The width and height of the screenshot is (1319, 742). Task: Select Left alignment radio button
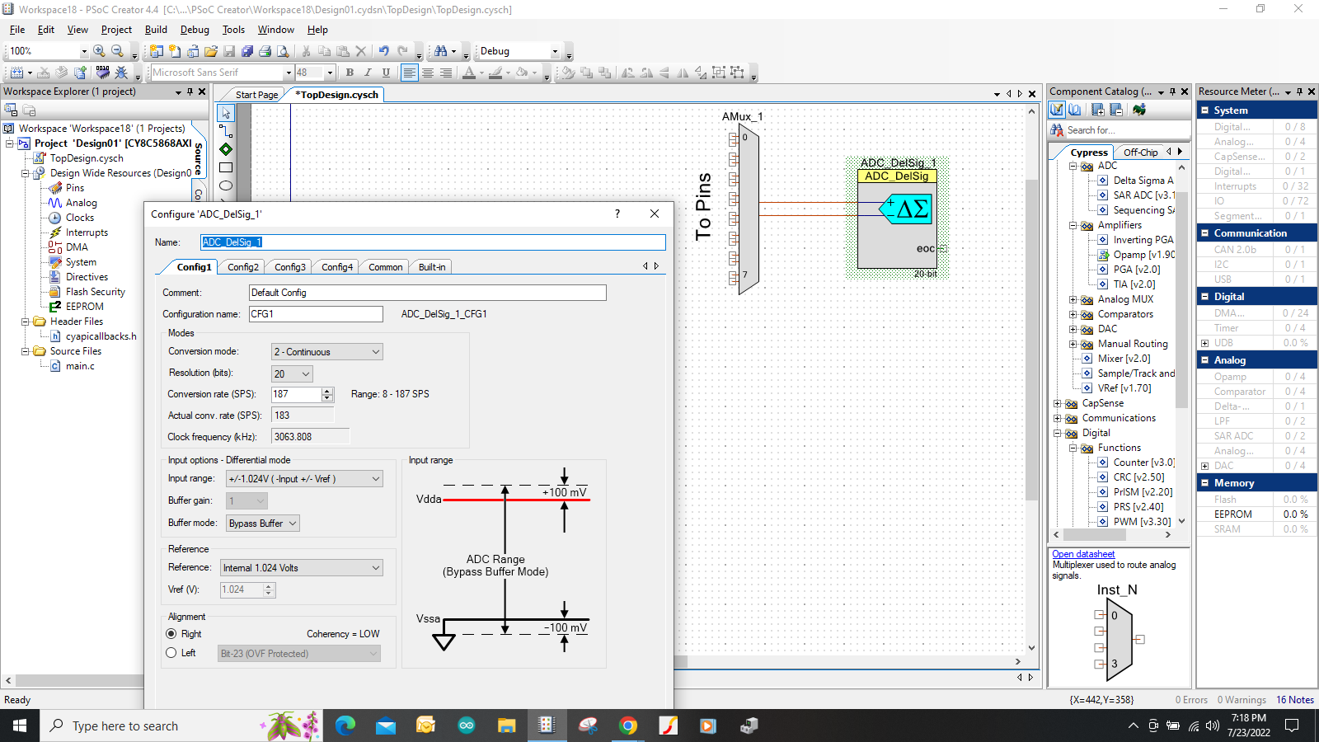[x=171, y=653]
